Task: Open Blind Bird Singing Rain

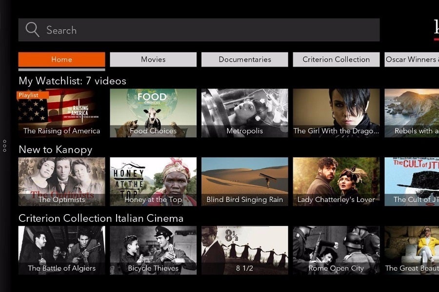Action: click(245, 182)
